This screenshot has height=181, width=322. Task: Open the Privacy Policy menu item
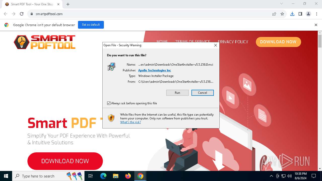tap(233, 42)
